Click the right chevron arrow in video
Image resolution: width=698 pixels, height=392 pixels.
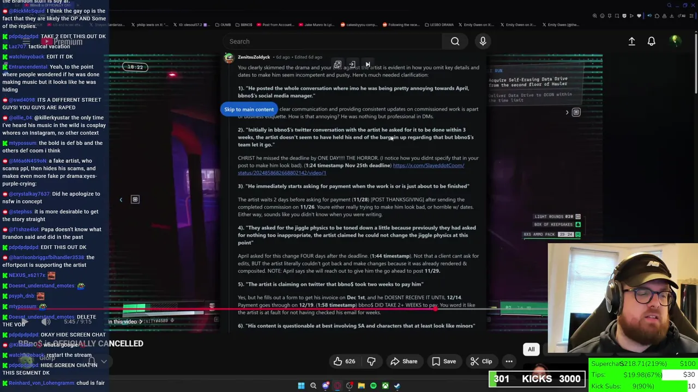[567, 113]
